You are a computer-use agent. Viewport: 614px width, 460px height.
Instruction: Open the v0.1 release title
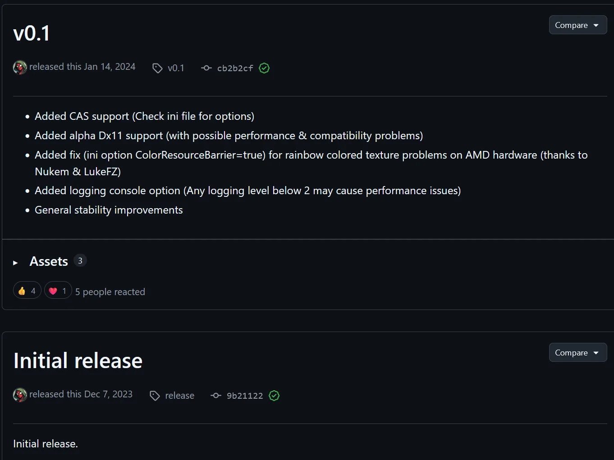pyautogui.click(x=32, y=33)
